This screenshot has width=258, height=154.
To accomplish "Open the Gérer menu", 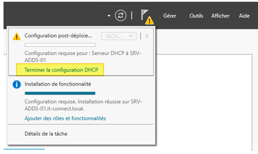I will click(x=170, y=16).
